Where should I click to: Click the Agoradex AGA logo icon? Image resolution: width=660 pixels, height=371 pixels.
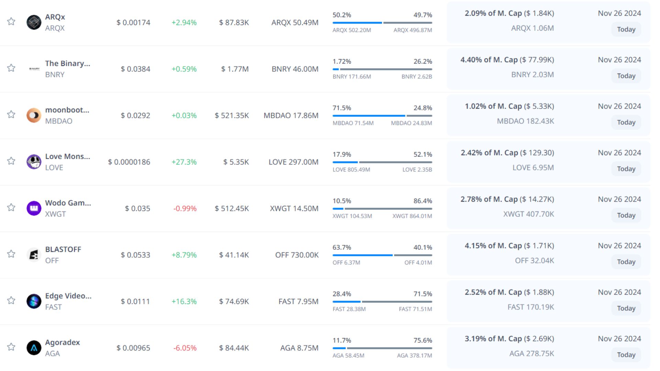34,348
